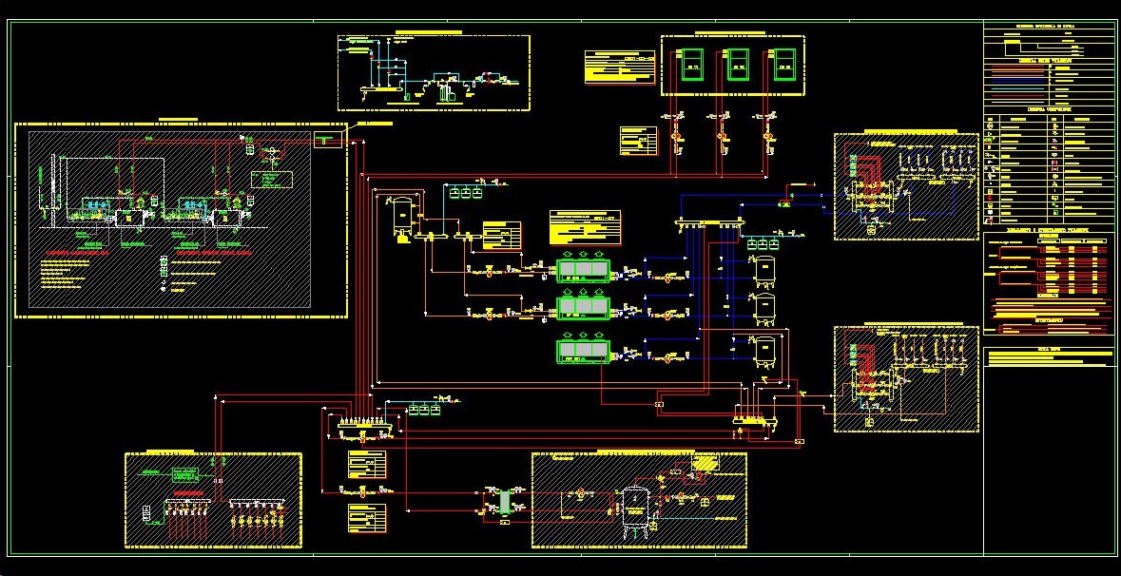
Task: Click the middle green boiler unit at top
Action: 739,65
